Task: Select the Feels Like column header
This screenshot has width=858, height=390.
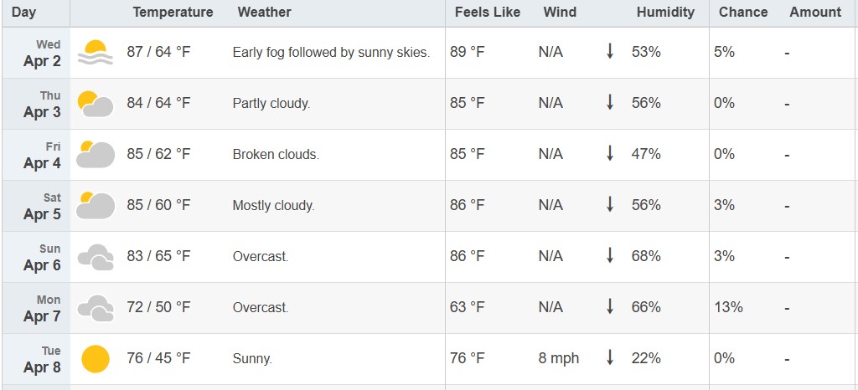Action: point(488,12)
